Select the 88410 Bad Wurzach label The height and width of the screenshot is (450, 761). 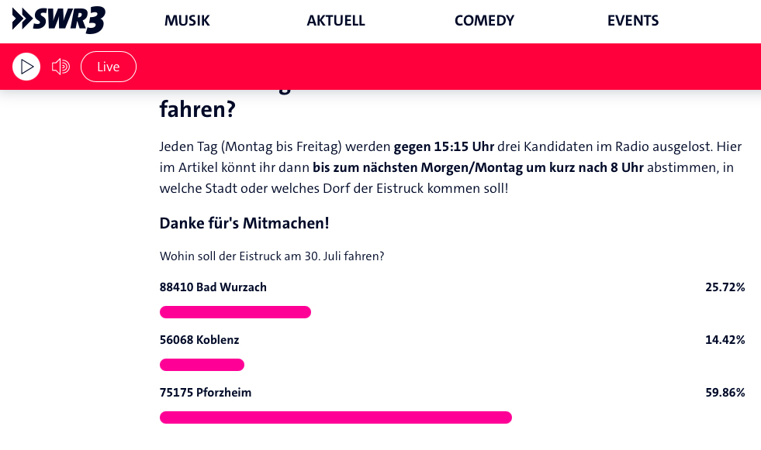coord(213,287)
